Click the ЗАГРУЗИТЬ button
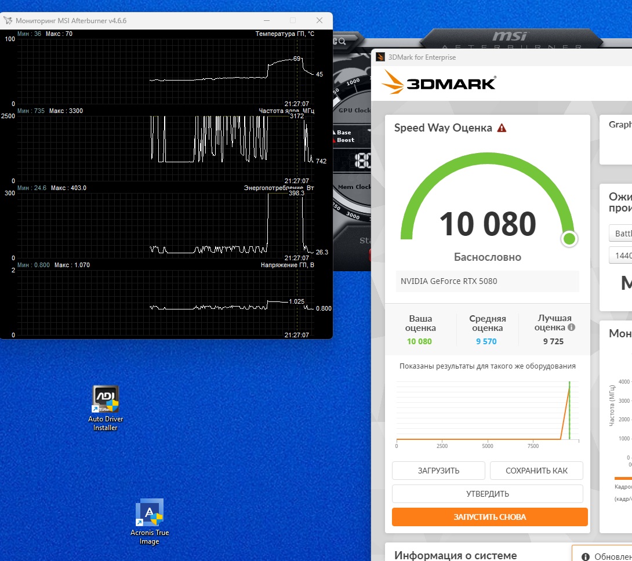 click(x=438, y=471)
